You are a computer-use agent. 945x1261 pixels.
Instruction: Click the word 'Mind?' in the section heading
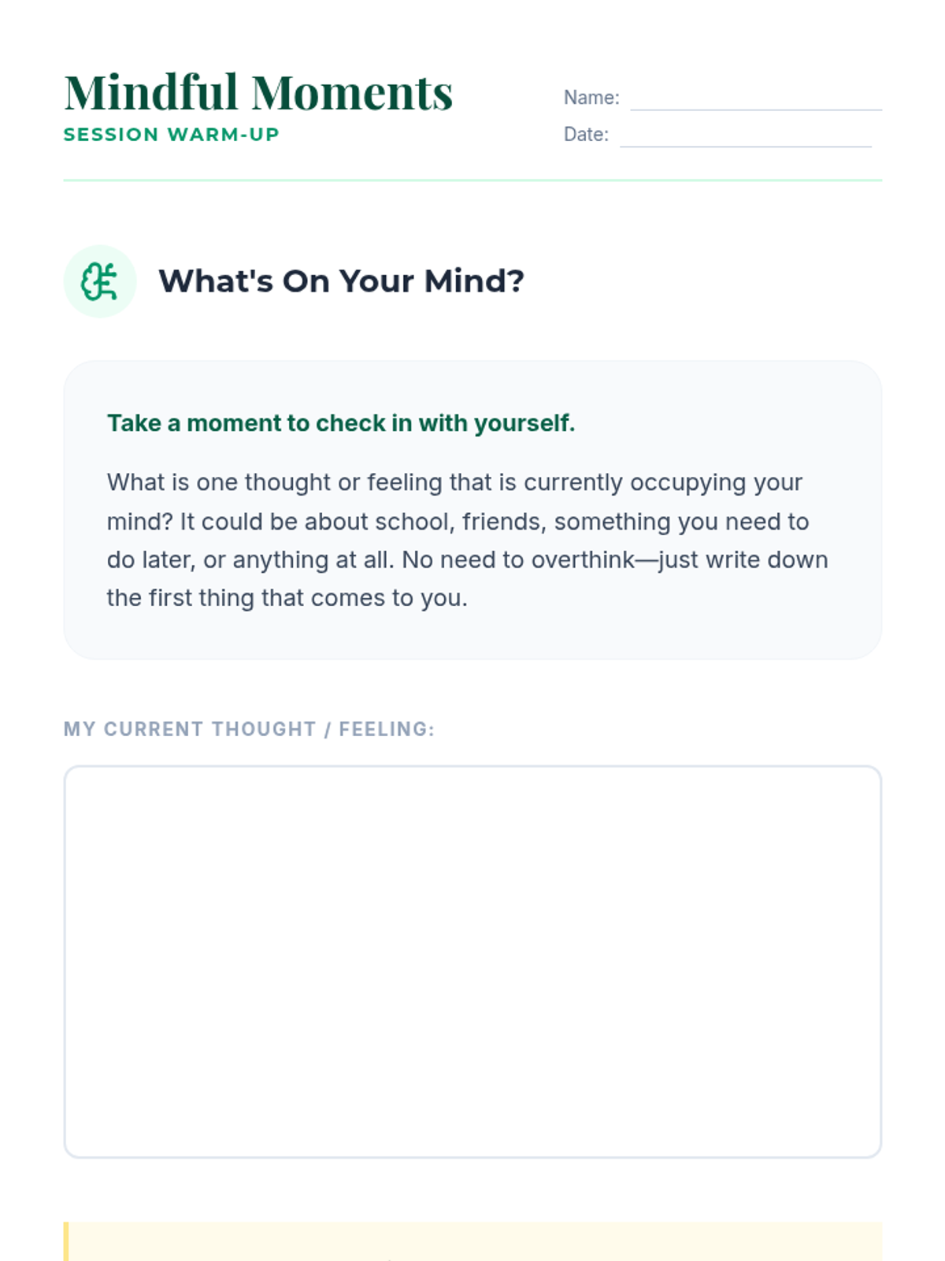pos(474,281)
